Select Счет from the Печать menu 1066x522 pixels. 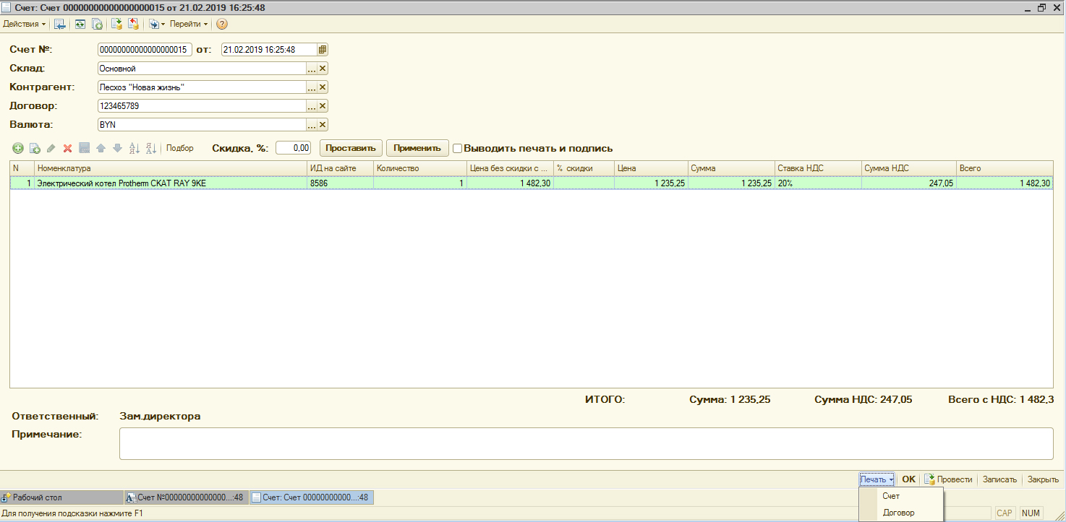coord(891,496)
